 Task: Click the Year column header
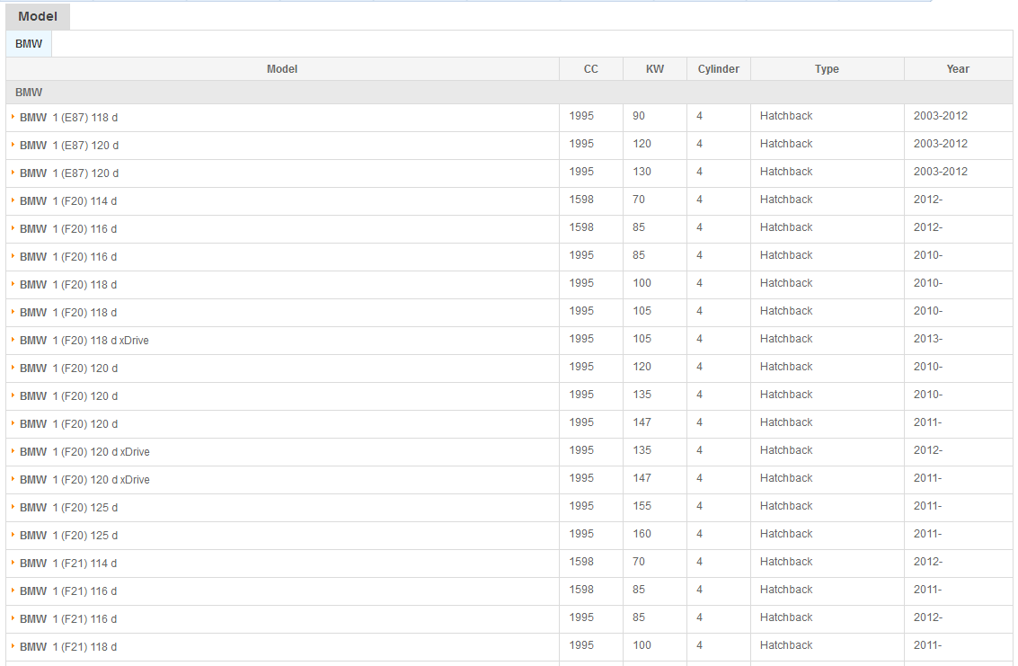coord(958,69)
